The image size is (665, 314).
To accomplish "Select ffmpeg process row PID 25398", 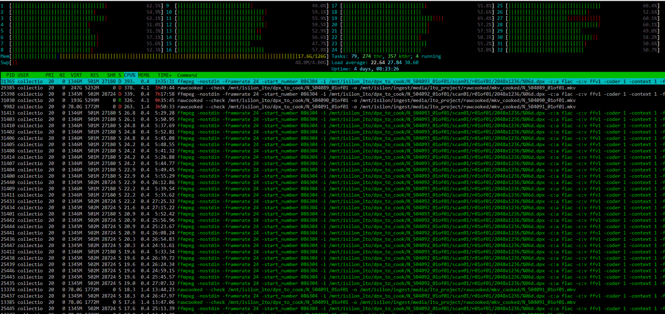I will click(332, 94).
